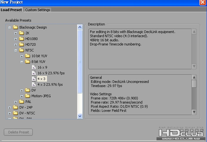Click the 10 bit YUV folder icon

tap(28, 56)
